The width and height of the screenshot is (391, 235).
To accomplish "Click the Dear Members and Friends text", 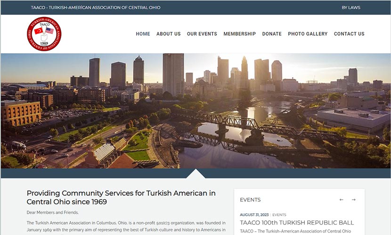I will (53, 212).
